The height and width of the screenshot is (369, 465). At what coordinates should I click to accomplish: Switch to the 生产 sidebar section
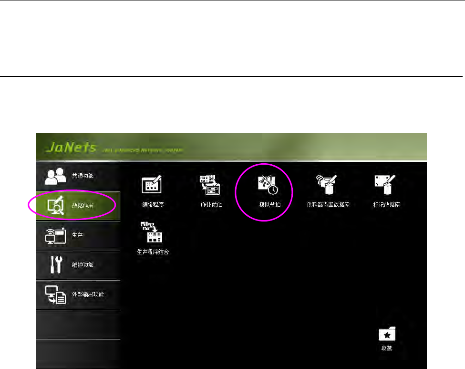click(78, 235)
